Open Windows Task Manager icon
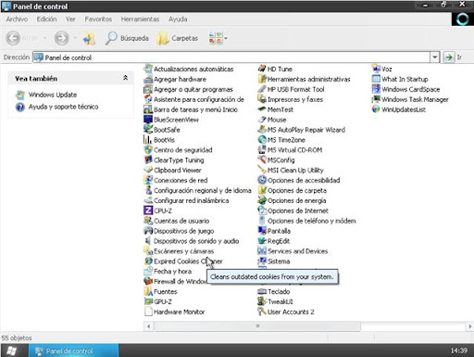This screenshot has height=357, width=474. [376, 99]
